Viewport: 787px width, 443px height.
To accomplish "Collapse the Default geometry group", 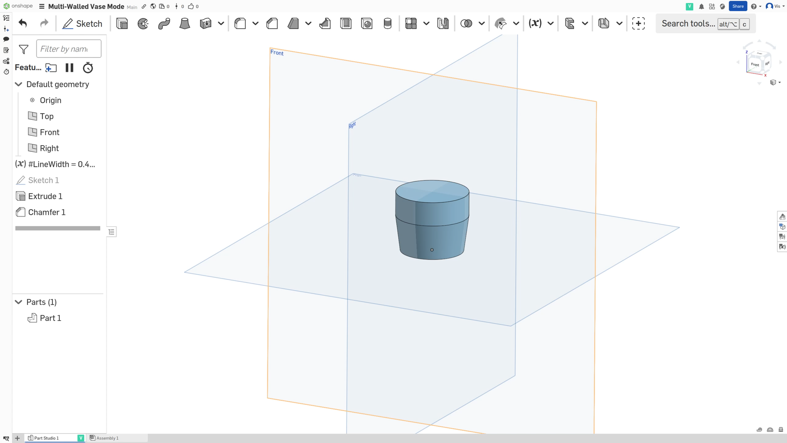I will tap(18, 84).
